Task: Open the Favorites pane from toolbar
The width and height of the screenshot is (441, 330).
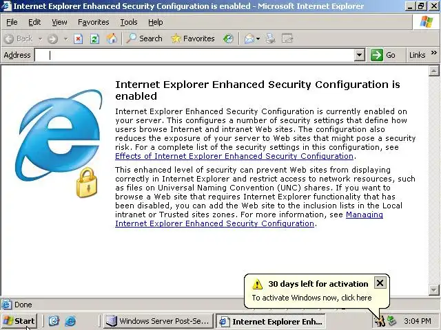Action: click(193, 38)
